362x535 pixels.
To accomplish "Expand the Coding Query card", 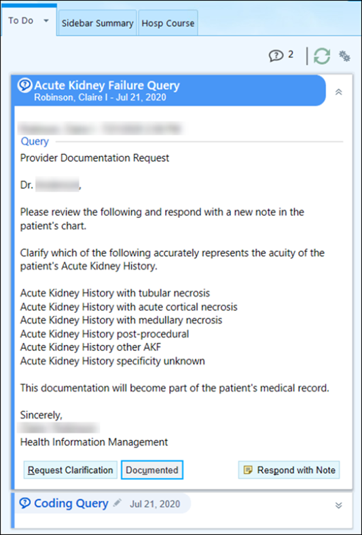I will [x=338, y=505].
